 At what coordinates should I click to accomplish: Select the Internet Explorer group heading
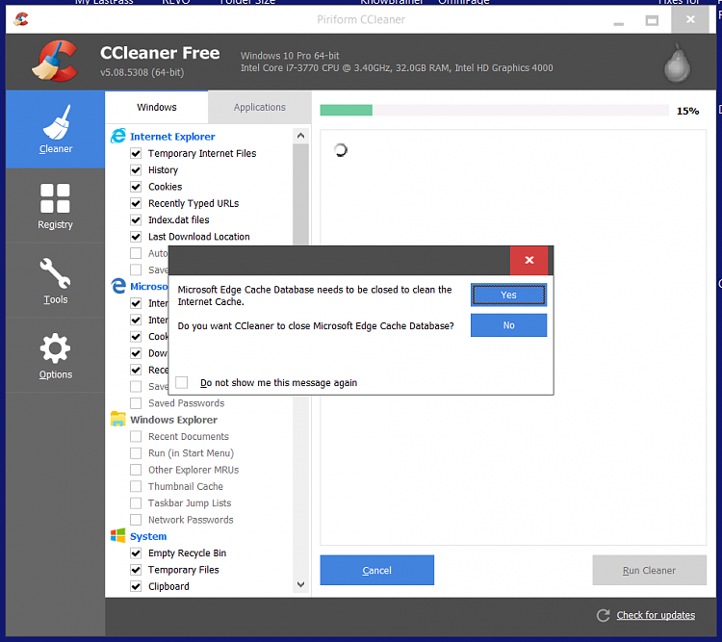point(172,137)
